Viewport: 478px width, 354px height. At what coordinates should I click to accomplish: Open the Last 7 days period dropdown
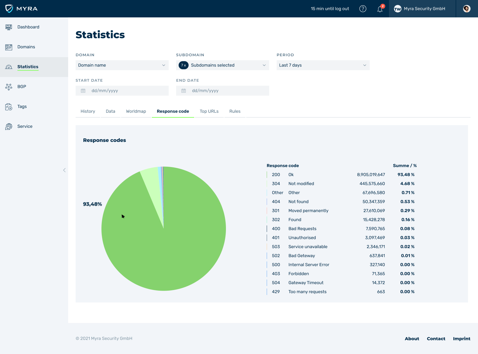click(323, 65)
